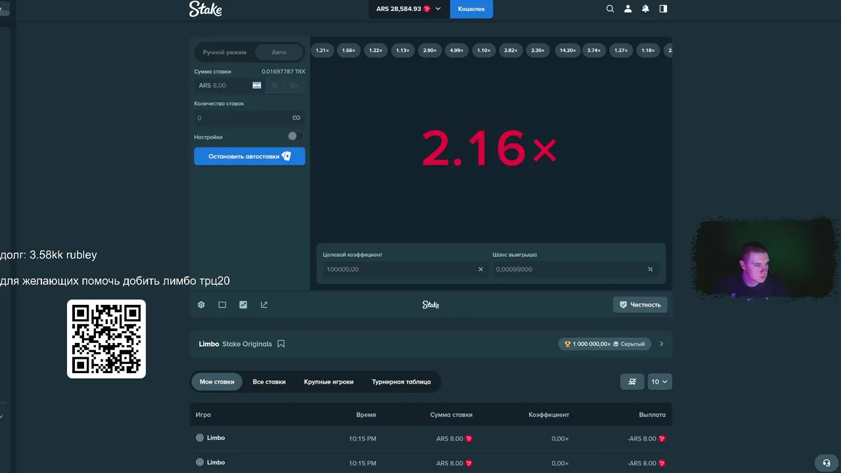Clear target multiplier with X icon
Image resolution: width=841 pixels, height=473 pixels.
pyautogui.click(x=480, y=269)
